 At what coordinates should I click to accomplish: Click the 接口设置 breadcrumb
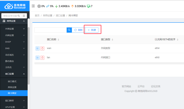pyautogui.click(x=60, y=16)
